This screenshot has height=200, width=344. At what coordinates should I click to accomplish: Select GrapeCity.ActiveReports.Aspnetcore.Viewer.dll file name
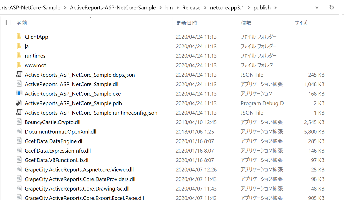(x=79, y=170)
